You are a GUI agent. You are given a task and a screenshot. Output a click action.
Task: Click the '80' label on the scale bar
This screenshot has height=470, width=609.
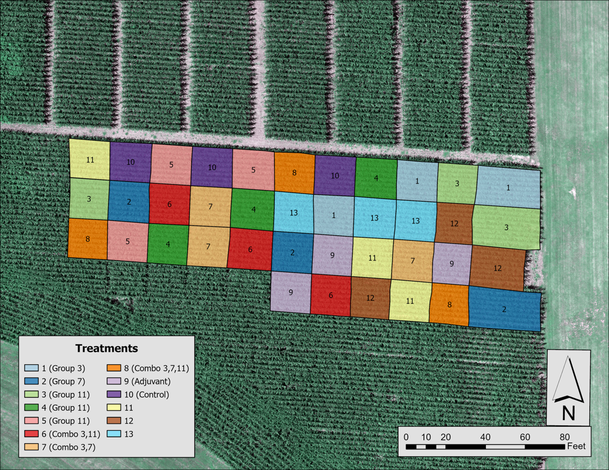pyautogui.click(x=565, y=437)
